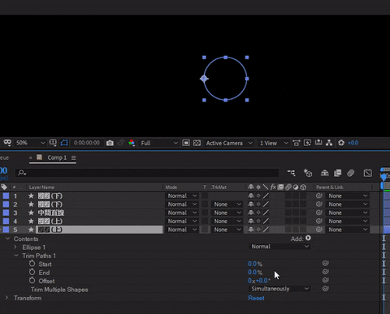390x314 pixels.
Task: Enable Region of Interest icon
Action: pyautogui.click(x=186, y=143)
